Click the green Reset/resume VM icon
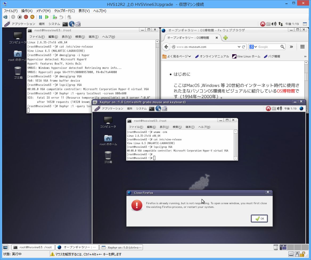 [47, 17]
